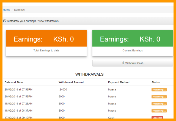Select the 18/02/2018 at 06:37AM date cell
The width and height of the screenshot is (176, 121).
click(x=18, y=111)
